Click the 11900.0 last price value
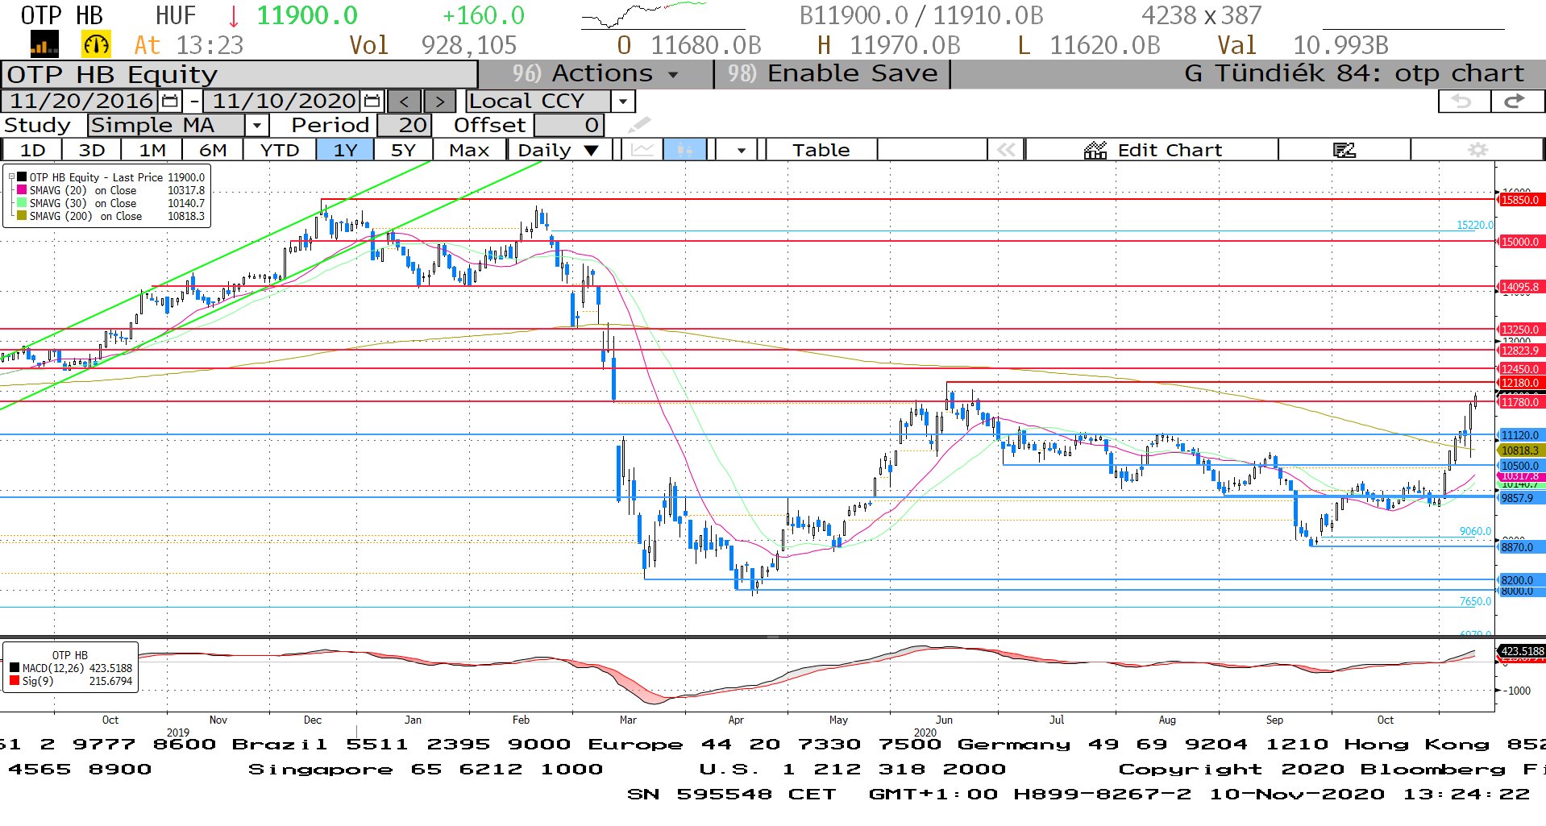This screenshot has width=1546, height=826. pos(307,15)
